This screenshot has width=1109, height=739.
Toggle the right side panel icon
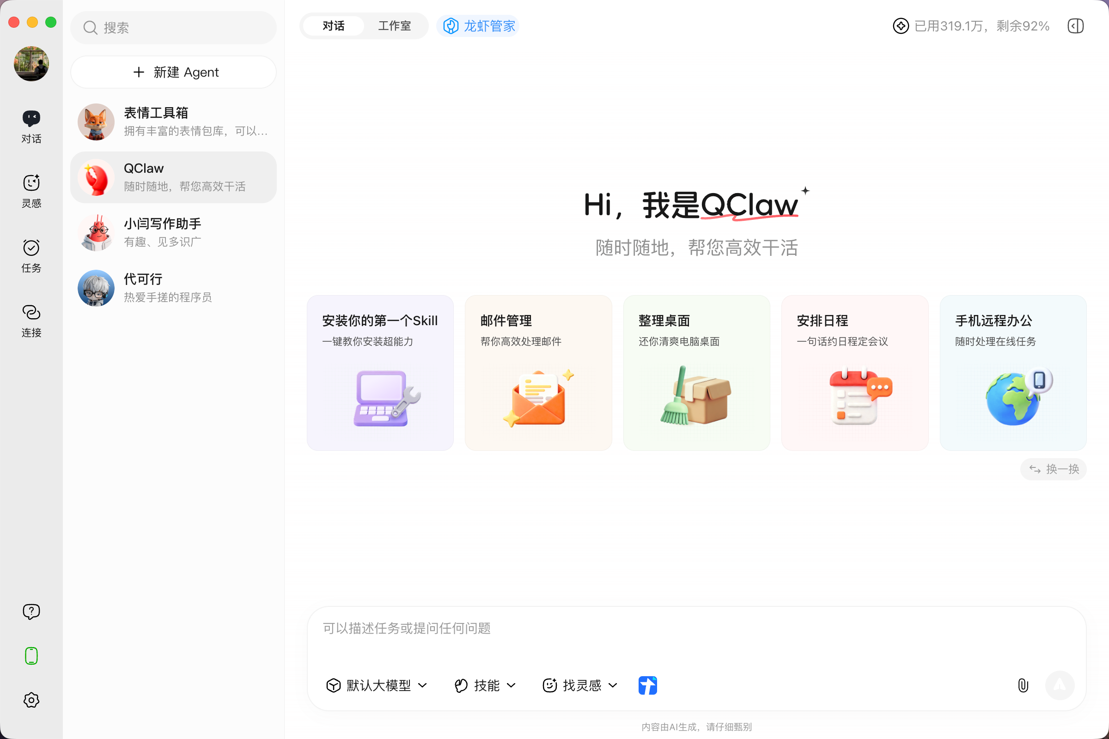click(x=1076, y=26)
